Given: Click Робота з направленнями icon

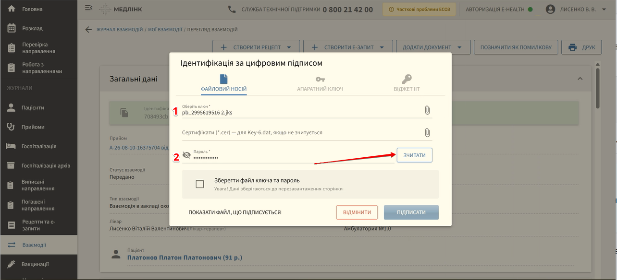Looking at the screenshot, I should point(12,68).
